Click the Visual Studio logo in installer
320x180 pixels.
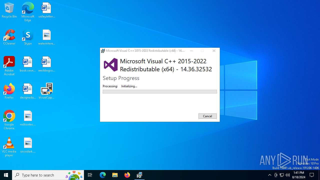coord(111,65)
